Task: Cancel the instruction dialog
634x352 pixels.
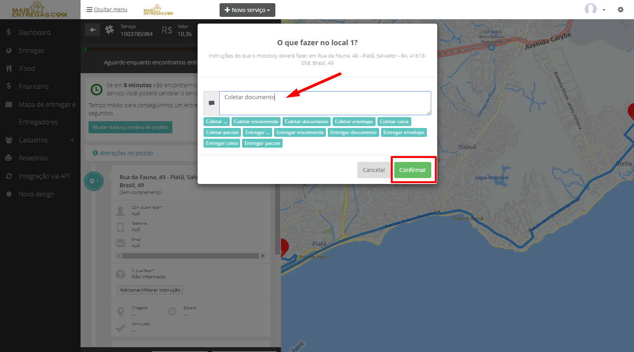Action: point(374,170)
